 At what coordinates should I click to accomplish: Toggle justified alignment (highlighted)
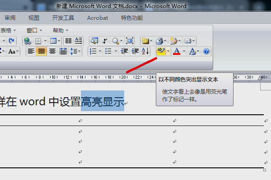(41, 51)
